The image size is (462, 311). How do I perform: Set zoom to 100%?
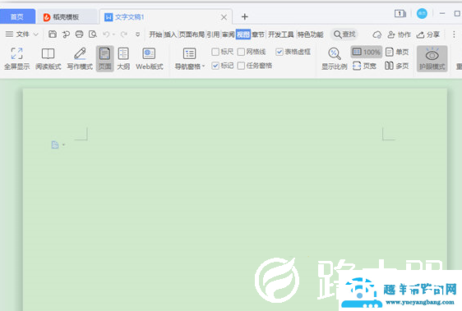click(367, 52)
